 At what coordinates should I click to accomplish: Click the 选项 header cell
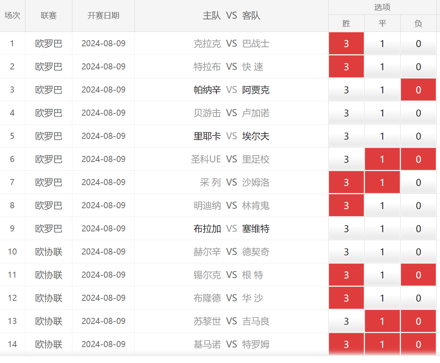[382, 7]
